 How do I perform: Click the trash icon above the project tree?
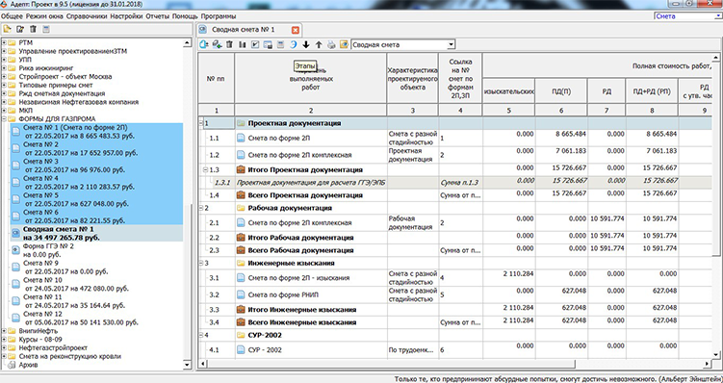click(x=33, y=29)
